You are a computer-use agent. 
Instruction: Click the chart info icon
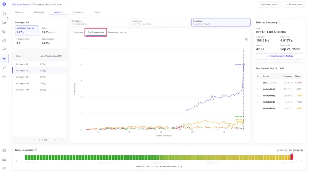(246, 40)
